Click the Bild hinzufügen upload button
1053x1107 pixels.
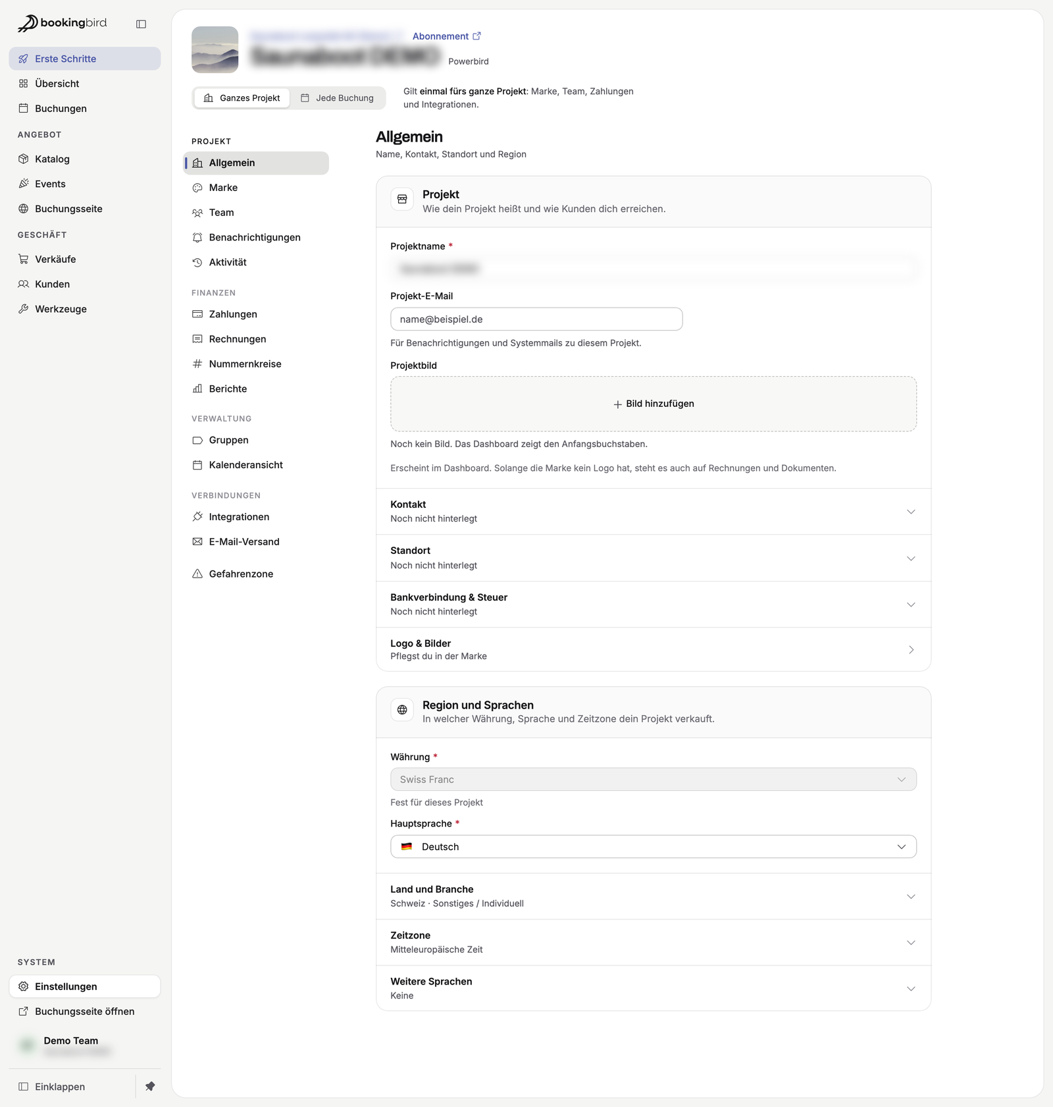(653, 404)
